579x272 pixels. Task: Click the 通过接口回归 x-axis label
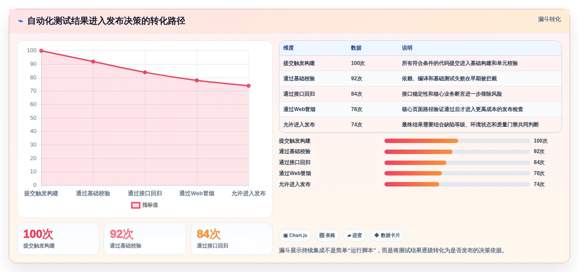click(145, 193)
